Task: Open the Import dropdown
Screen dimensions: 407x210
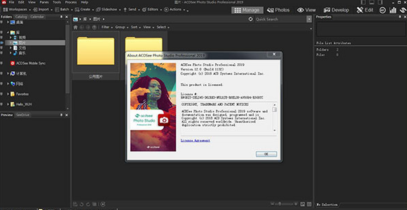Action: (x=42, y=9)
